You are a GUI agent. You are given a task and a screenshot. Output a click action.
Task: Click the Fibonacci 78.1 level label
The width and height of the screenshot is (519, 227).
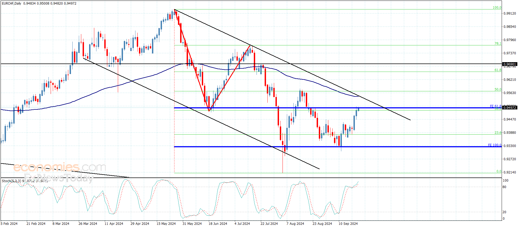[498, 44]
